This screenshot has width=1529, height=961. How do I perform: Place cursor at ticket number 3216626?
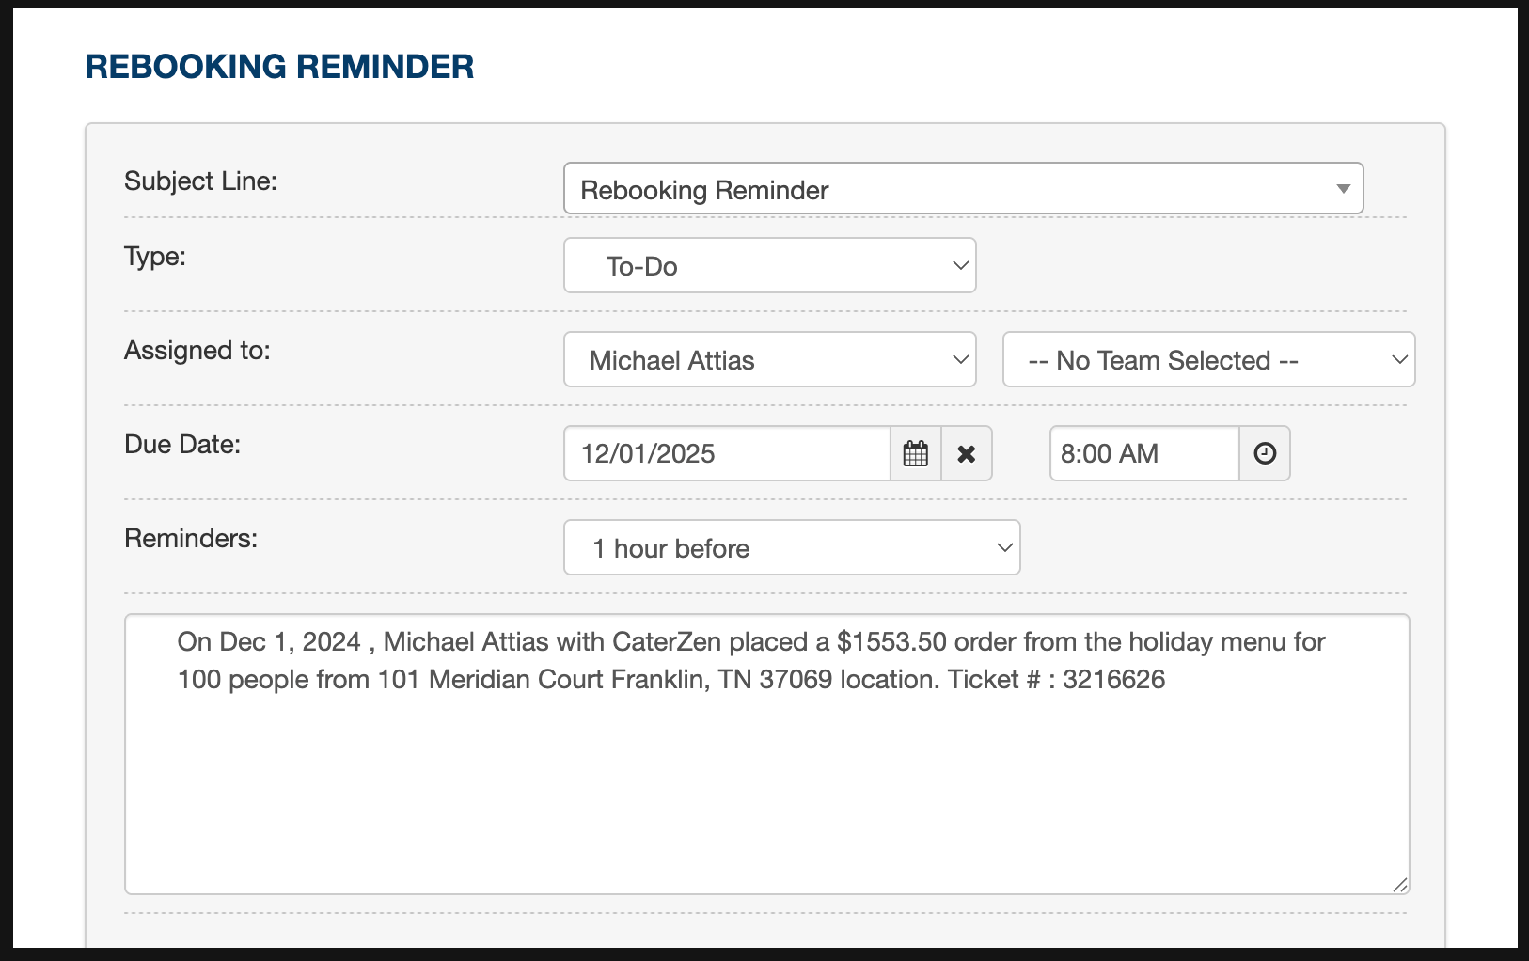pos(1113,680)
